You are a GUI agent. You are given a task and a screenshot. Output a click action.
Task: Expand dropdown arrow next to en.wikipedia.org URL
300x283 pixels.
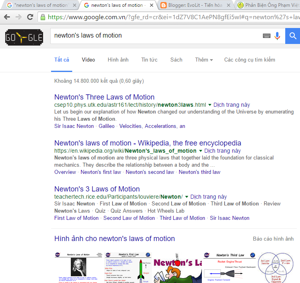pyautogui.click(x=201, y=151)
